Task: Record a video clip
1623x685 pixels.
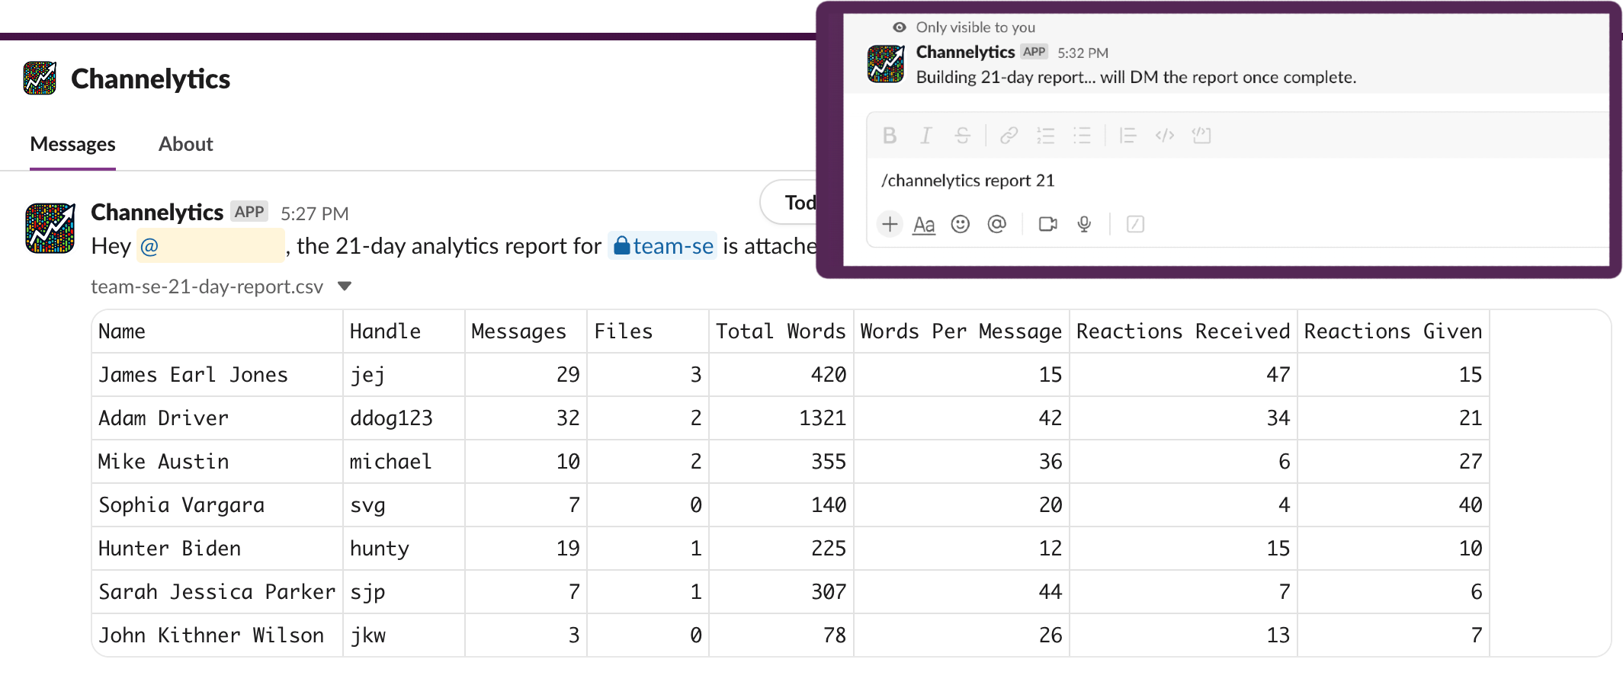Action: point(1047,224)
